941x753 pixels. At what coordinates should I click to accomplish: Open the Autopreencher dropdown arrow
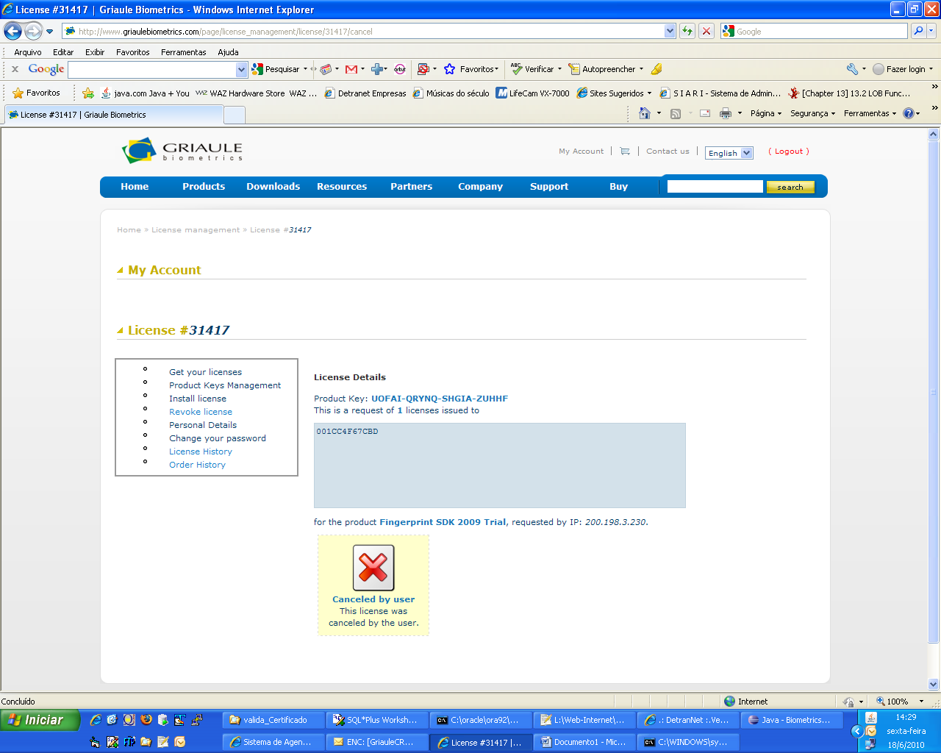pyautogui.click(x=641, y=69)
